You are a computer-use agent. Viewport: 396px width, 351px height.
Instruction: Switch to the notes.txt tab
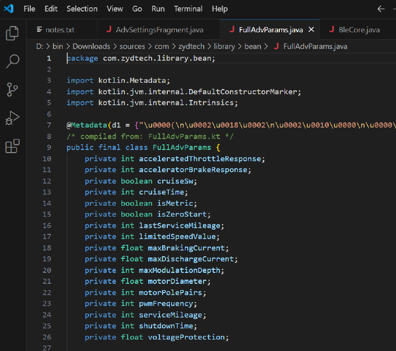point(62,30)
